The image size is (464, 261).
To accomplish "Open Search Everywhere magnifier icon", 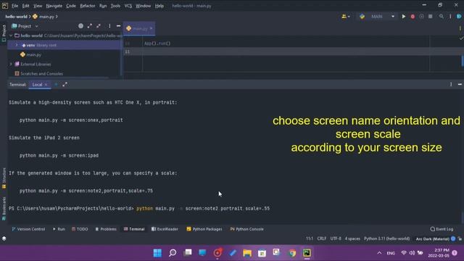I will pos(442,17).
